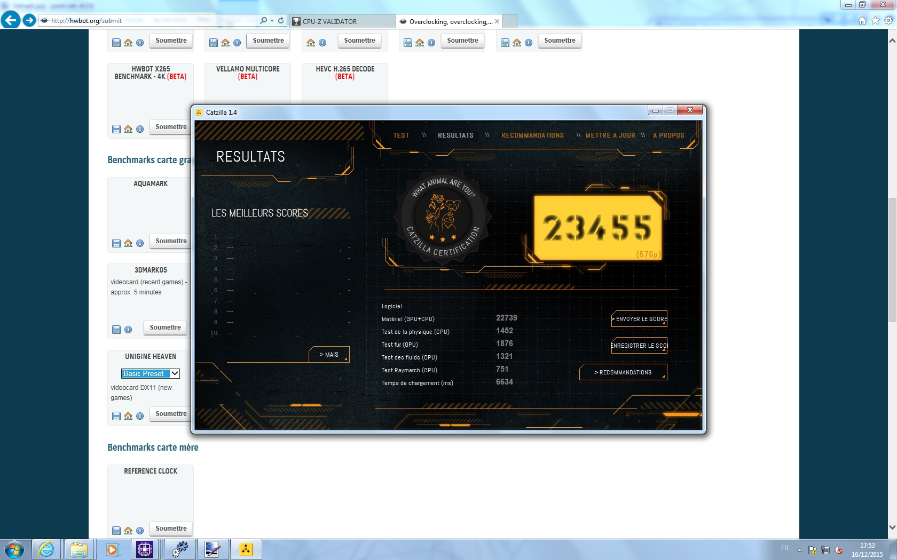Open Windows Media Player from taskbar

coord(112,549)
